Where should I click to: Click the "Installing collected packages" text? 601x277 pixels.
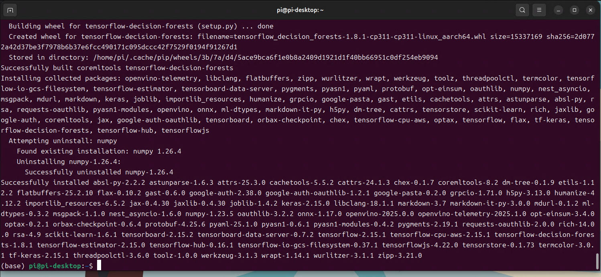click(61, 78)
